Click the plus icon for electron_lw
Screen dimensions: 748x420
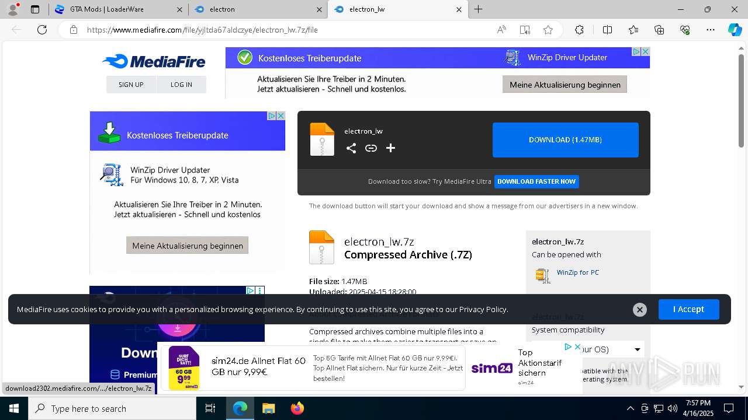pyautogui.click(x=391, y=148)
